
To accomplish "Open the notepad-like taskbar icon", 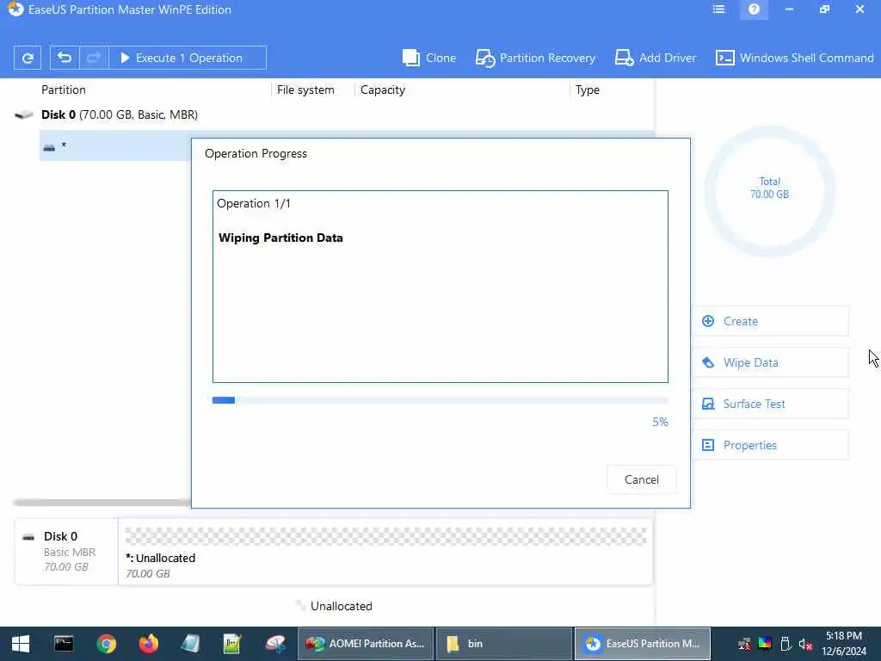I will pos(190,644).
